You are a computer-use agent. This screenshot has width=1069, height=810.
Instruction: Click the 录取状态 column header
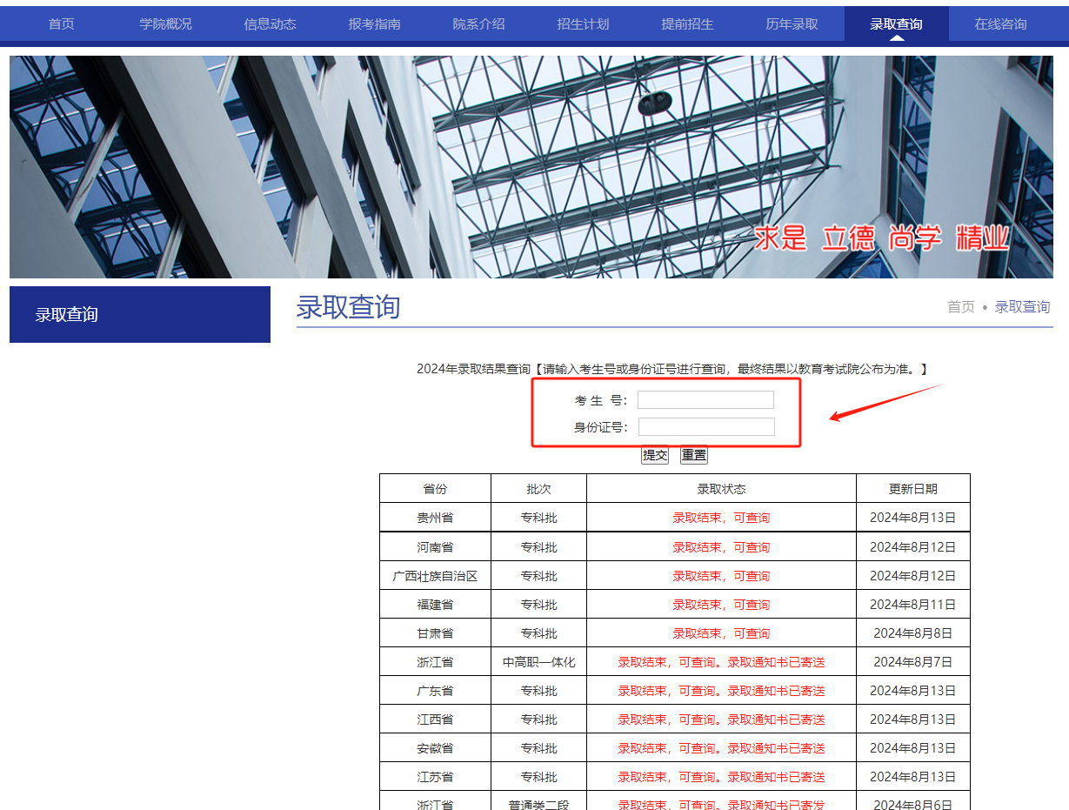click(721, 489)
